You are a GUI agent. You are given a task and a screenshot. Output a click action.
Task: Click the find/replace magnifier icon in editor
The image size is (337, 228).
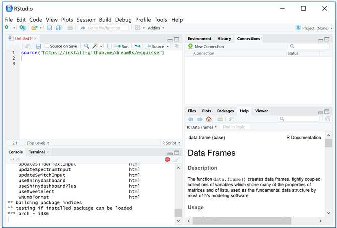[x=86, y=46]
